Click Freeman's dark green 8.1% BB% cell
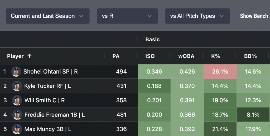Screen dimensions: 270x136 (253, 115)
